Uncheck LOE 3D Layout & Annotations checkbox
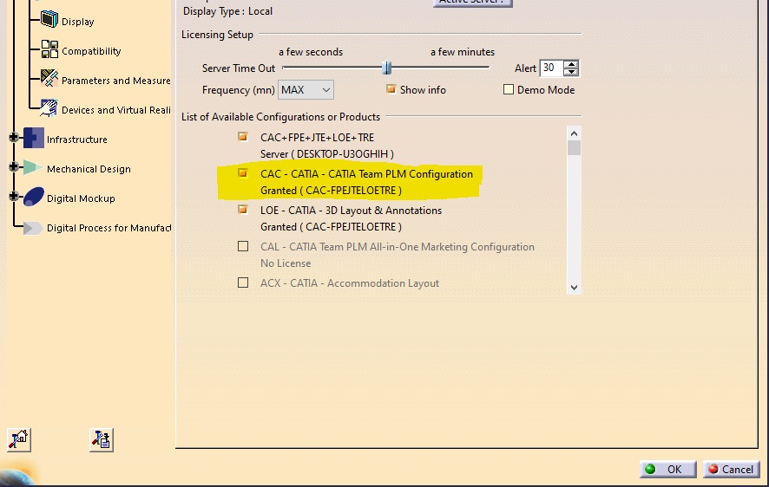Viewport: 769px width, 487px height. [x=243, y=210]
